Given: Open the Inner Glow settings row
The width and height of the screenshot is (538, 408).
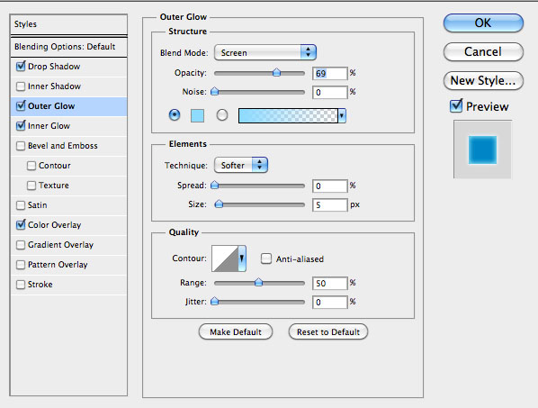Looking at the screenshot, I should coord(69,126).
